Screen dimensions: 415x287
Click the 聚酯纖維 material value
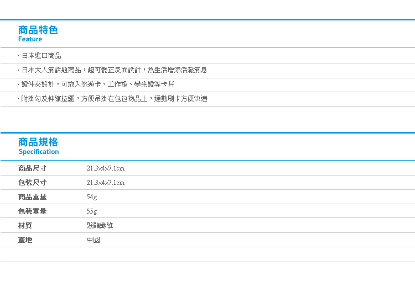[x=100, y=226]
